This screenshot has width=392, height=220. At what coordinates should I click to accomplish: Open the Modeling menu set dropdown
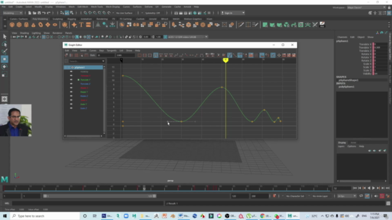(x=12, y=13)
